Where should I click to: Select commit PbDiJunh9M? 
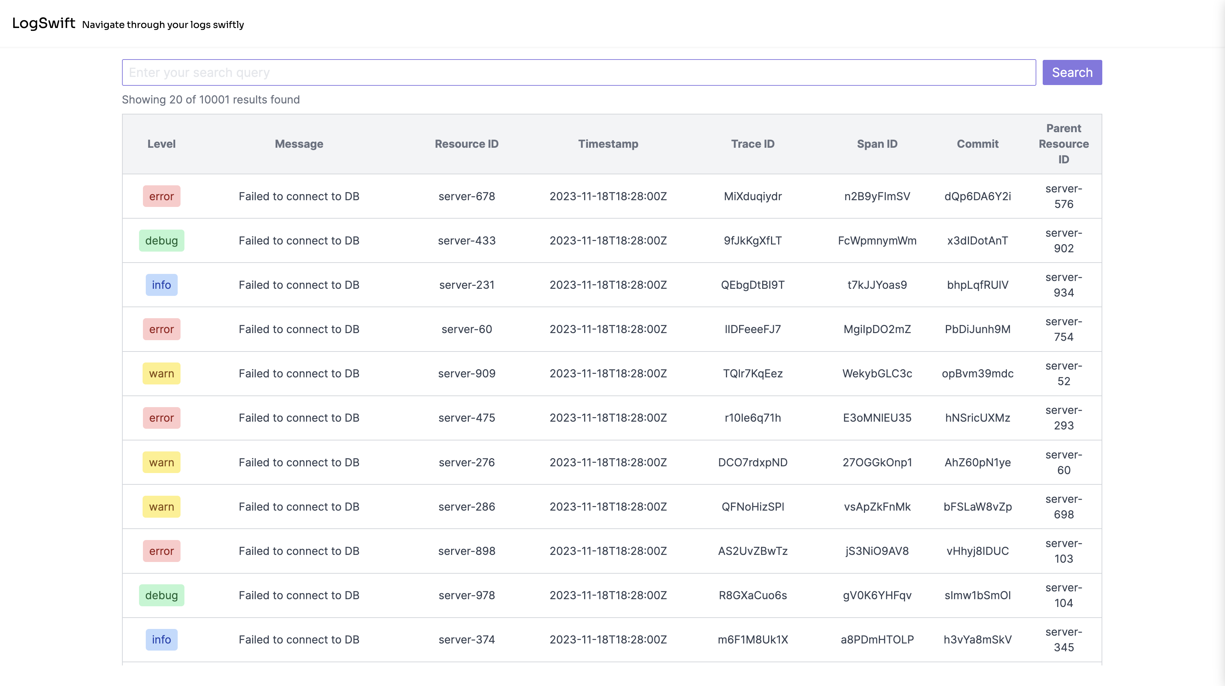coord(977,329)
